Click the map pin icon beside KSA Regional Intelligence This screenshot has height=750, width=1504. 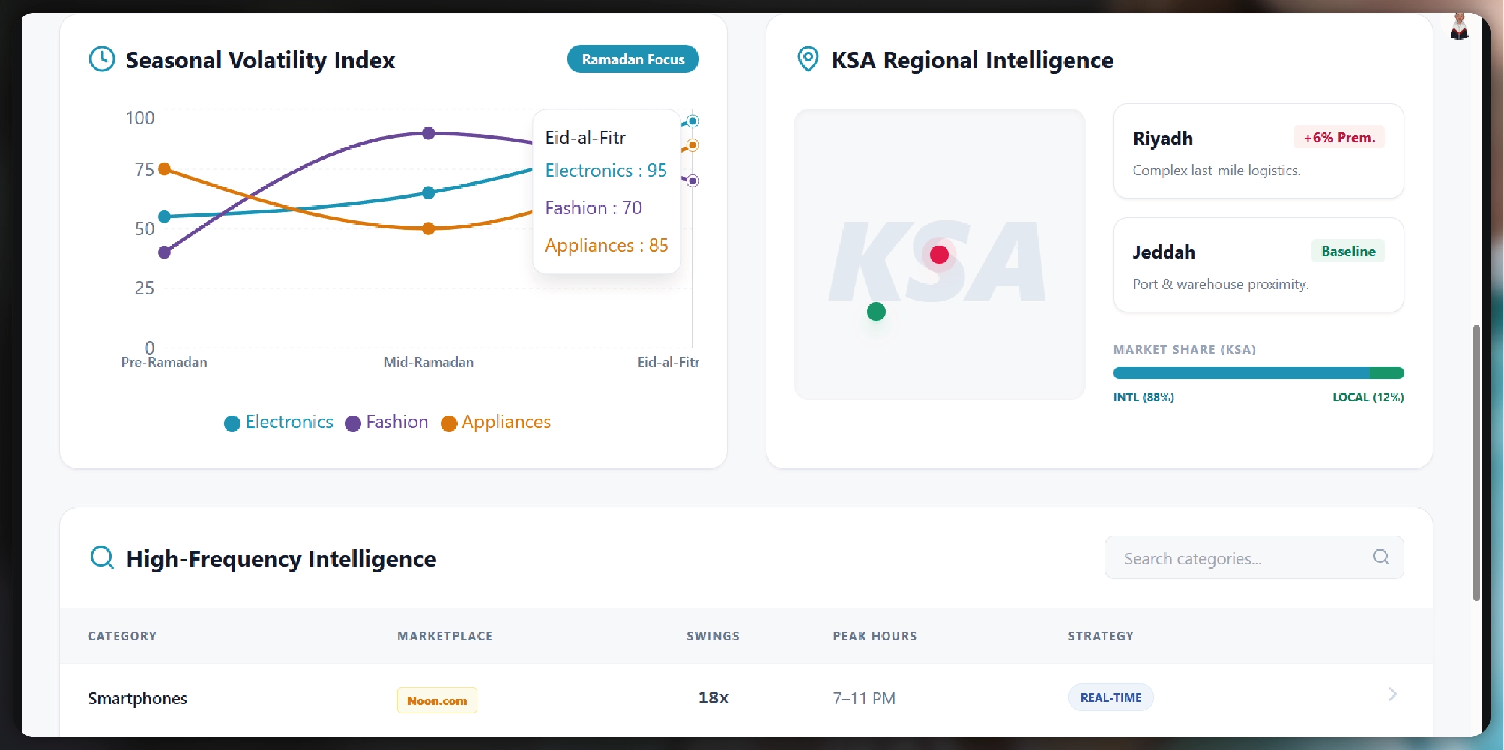pos(808,59)
